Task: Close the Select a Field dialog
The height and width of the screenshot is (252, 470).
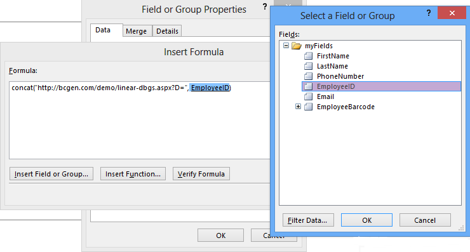Action: (452, 13)
